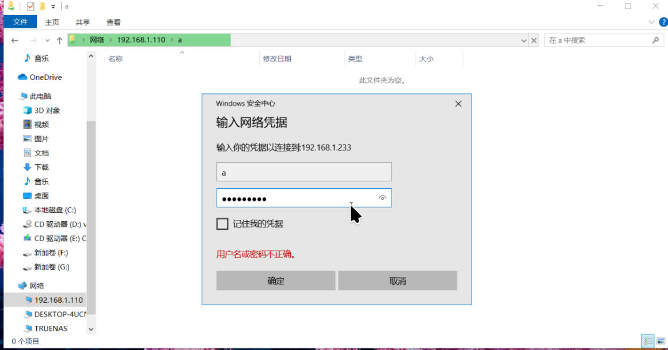Screen dimensions: 668x350
Task: Open 图片 folder in sidebar
Action: click(x=41, y=139)
